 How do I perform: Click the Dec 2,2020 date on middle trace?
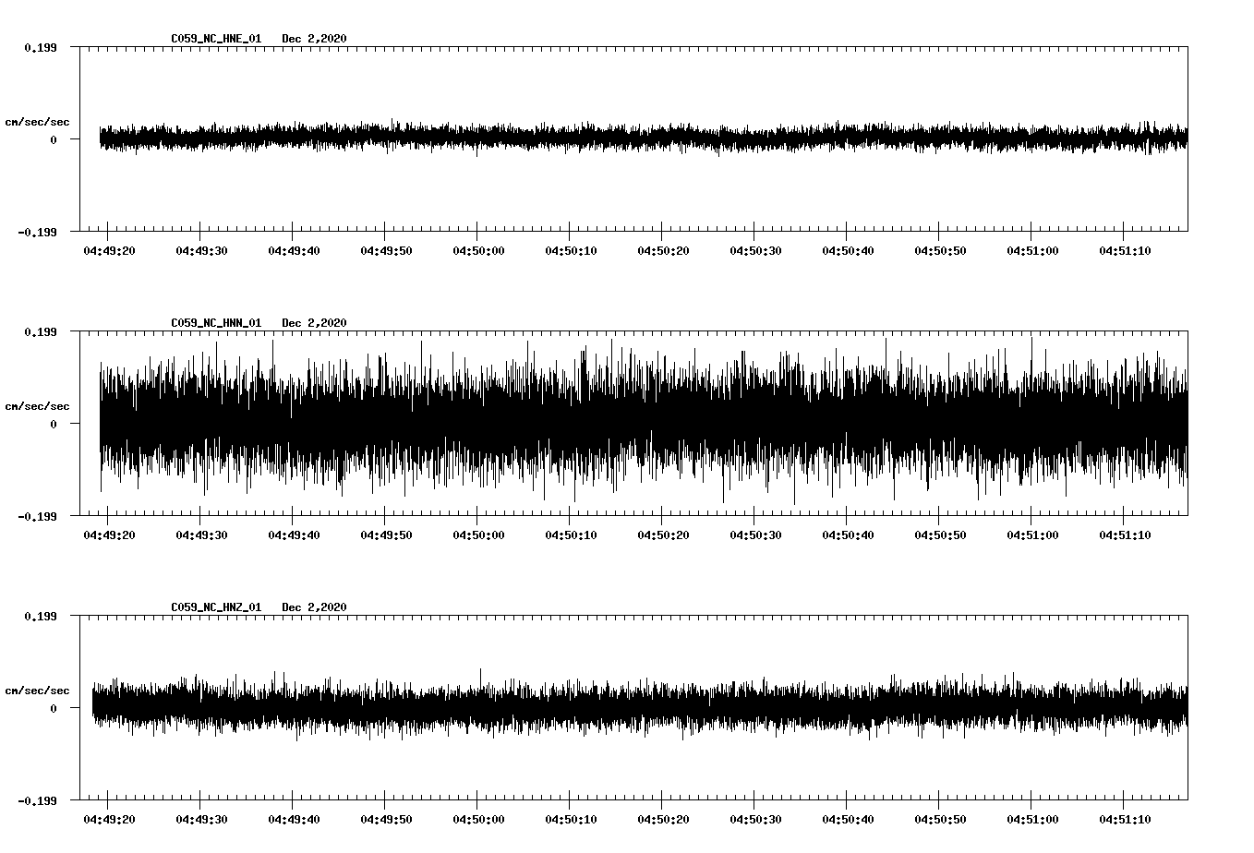click(x=316, y=322)
